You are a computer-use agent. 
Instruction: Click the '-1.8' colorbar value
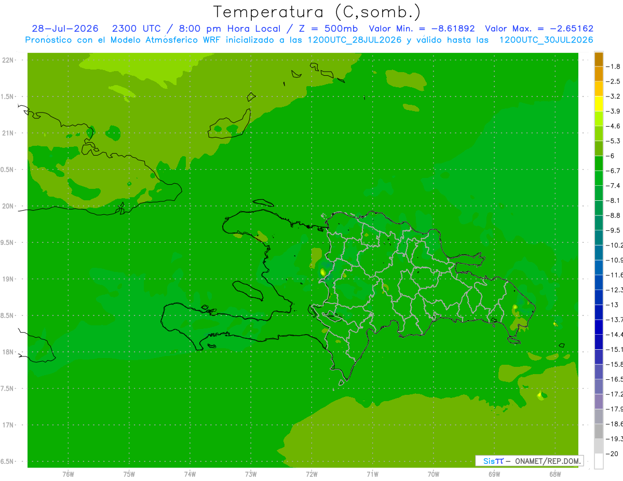coord(613,66)
